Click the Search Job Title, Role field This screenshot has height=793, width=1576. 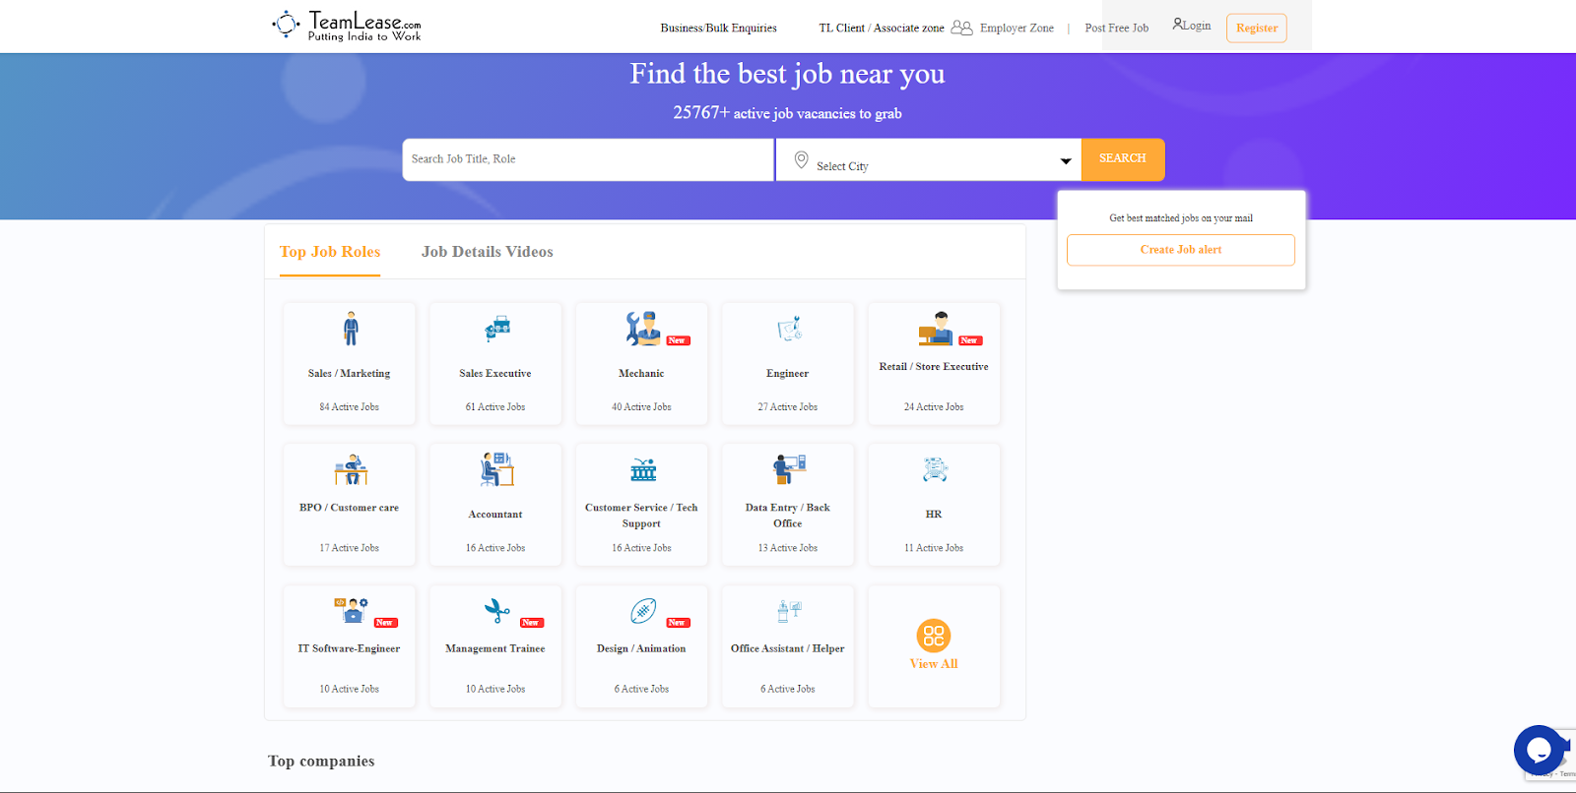coord(588,159)
